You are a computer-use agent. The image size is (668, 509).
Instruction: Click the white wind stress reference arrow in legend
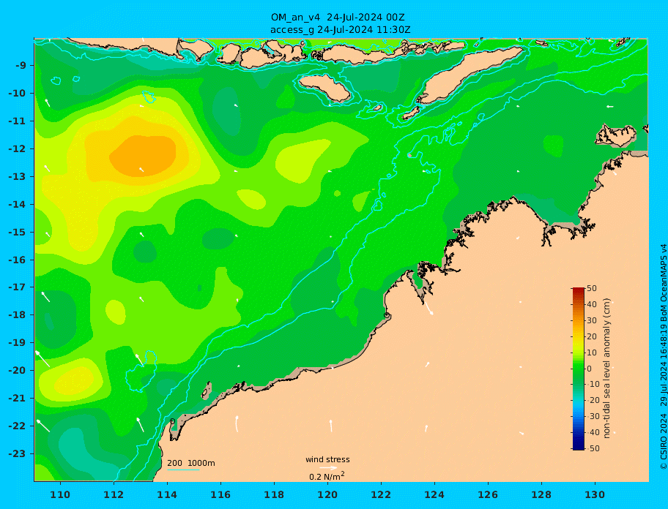pos(328,468)
